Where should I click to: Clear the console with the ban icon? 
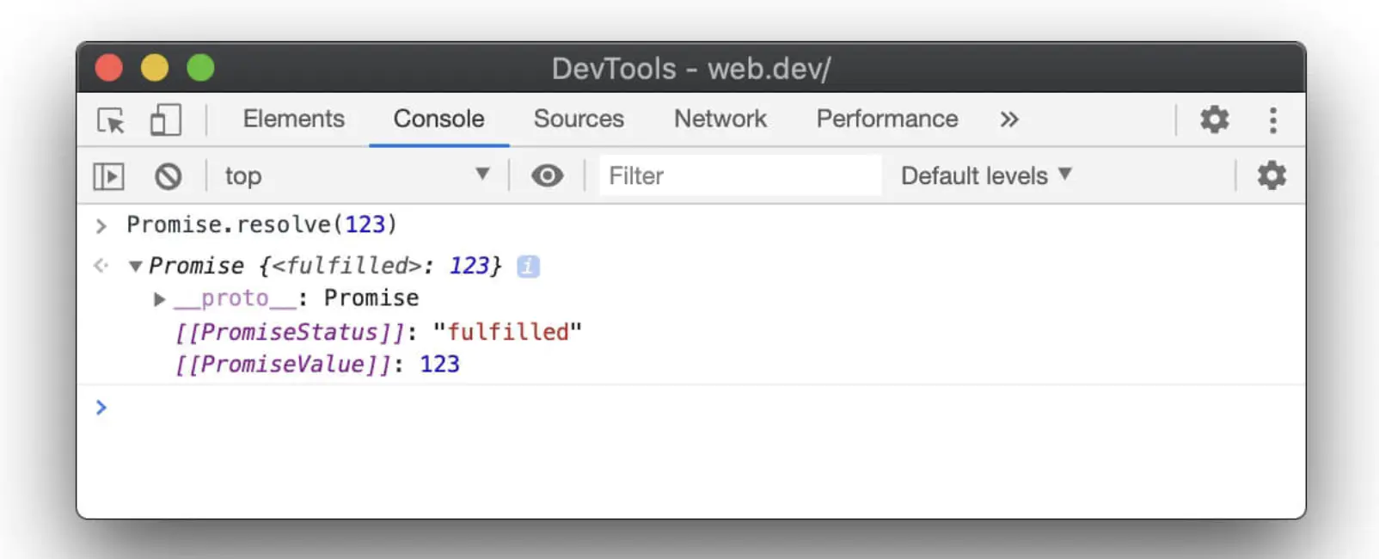pyautogui.click(x=169, y=176)
